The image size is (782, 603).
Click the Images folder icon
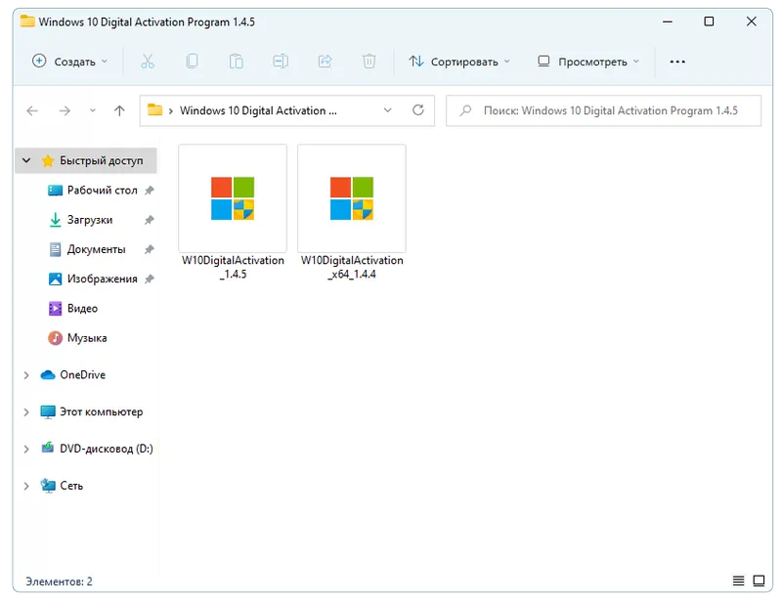pos(55,279)
